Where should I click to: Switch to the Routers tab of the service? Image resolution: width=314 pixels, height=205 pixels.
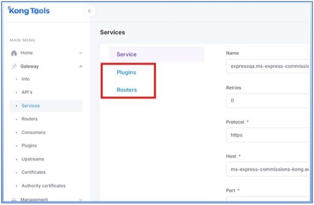127,90
